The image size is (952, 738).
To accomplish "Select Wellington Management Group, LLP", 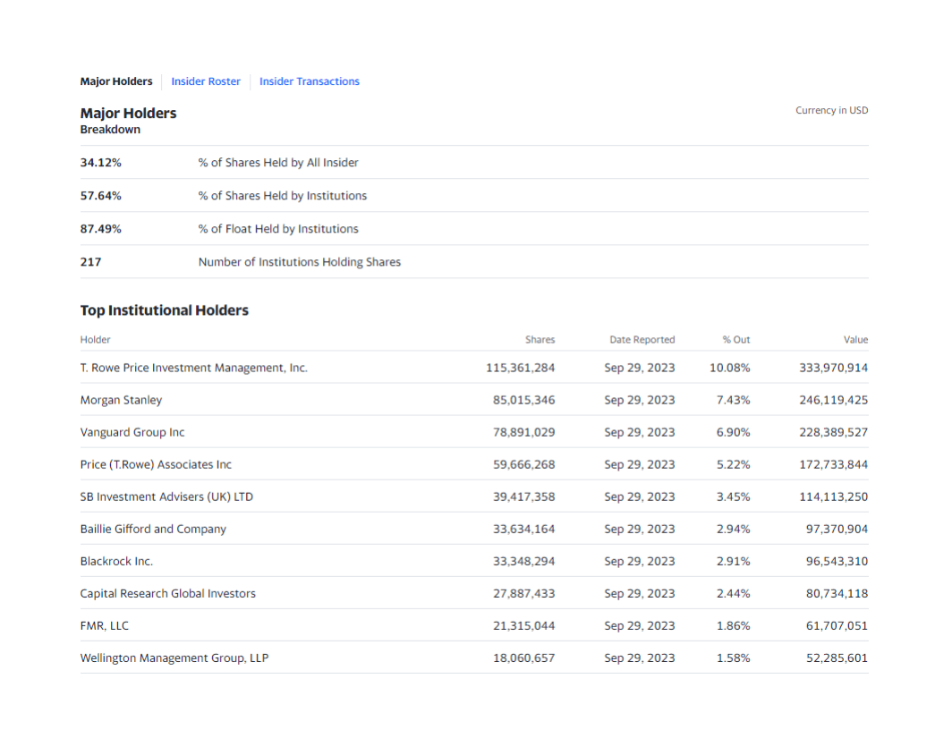I will pyautogui.click(x=174, y=657).
